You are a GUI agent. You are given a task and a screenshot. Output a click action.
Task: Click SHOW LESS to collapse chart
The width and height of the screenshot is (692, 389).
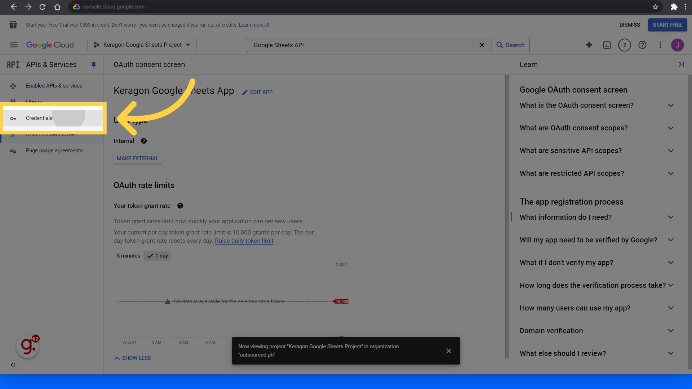coord(133,358)
